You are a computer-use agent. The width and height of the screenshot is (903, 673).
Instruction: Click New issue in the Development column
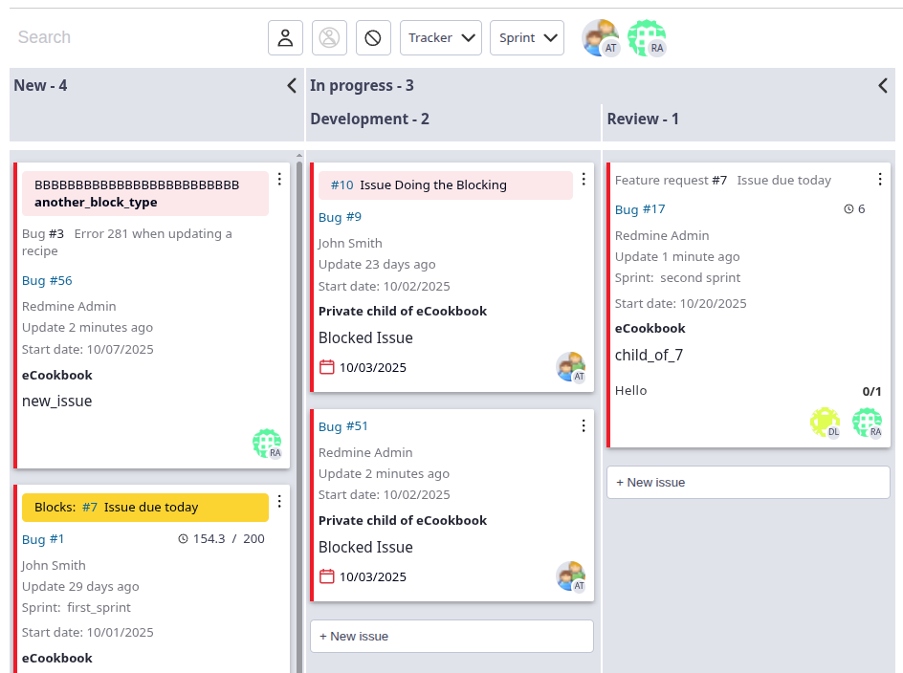pos(451,637)
